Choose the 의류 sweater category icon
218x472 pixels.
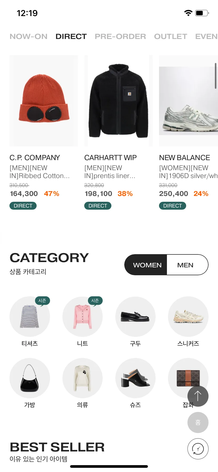point(82,378)
